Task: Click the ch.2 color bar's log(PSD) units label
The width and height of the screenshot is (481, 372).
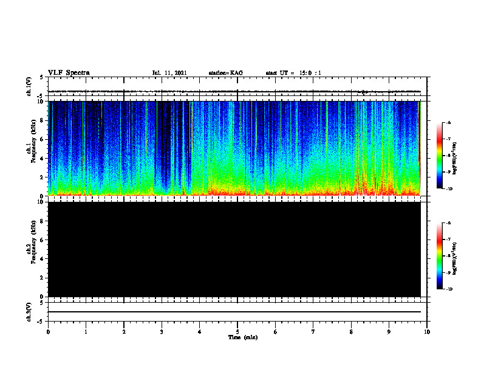Action: (x=455, y=259)
